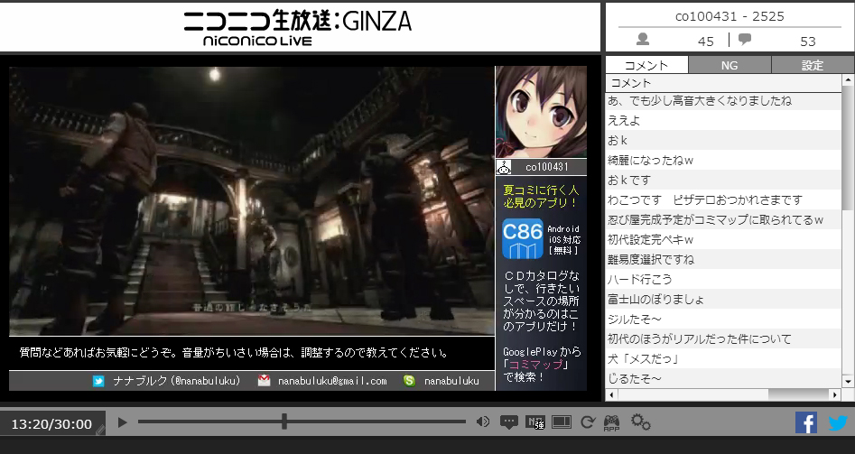Click the horizontal scrollbar left arrow
The image size is (855, 454).
pyautogui.click(x=611, y=394)
